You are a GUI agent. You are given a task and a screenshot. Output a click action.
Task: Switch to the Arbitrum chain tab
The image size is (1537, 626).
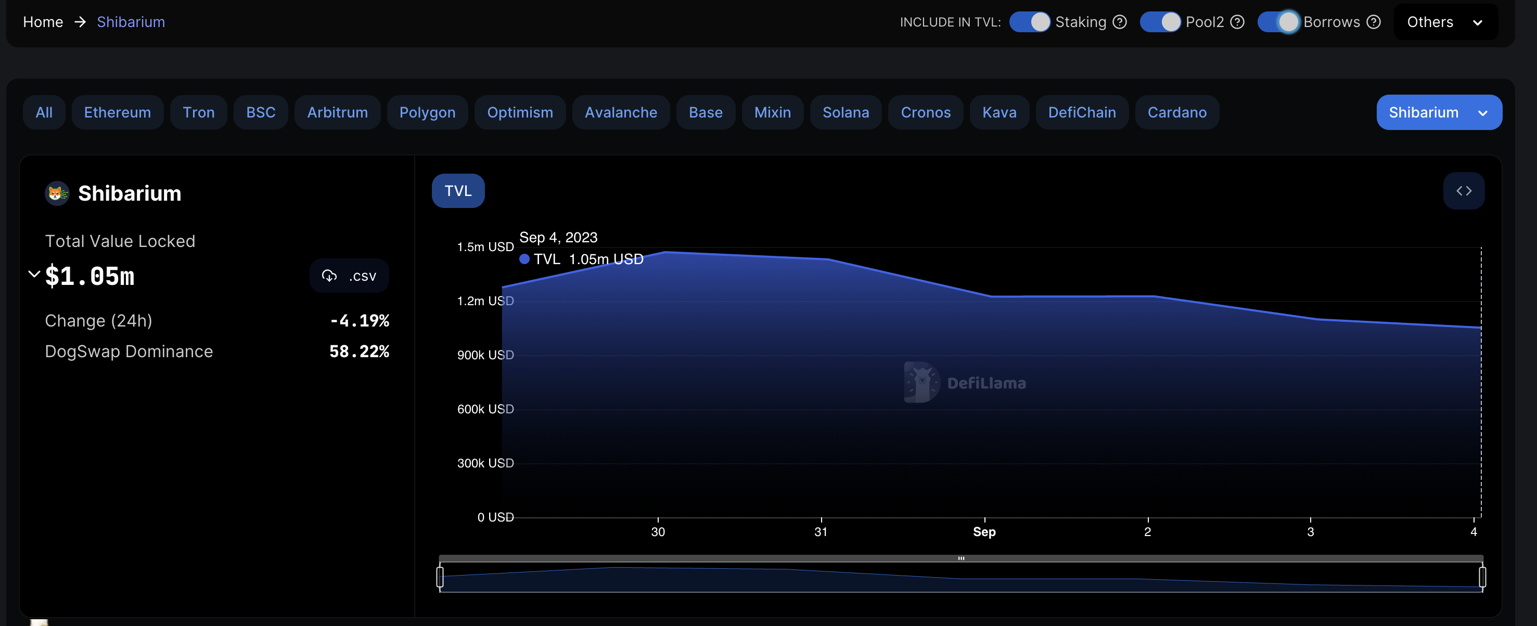point(337,112)
